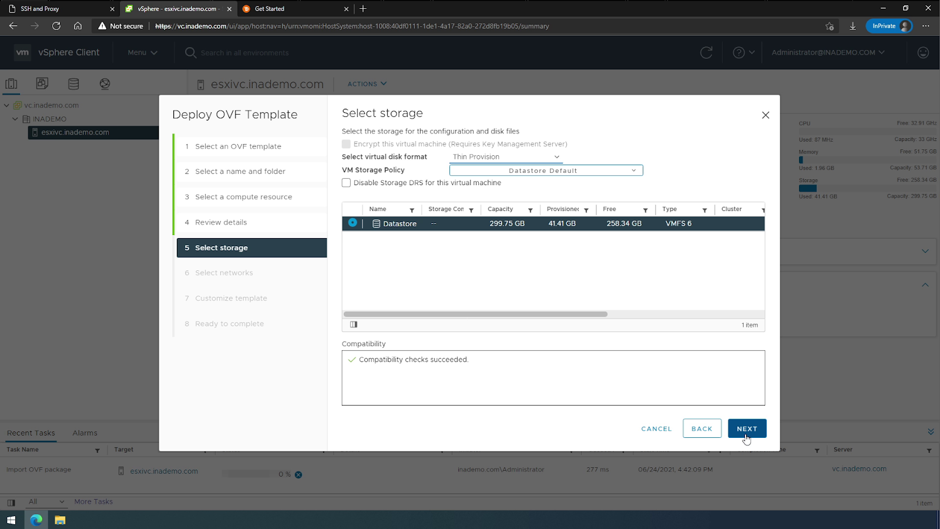Image resolution: width=940 pixels, height=529 pixels.
Task: Open More Tasks link
Action: pos(93,501)
